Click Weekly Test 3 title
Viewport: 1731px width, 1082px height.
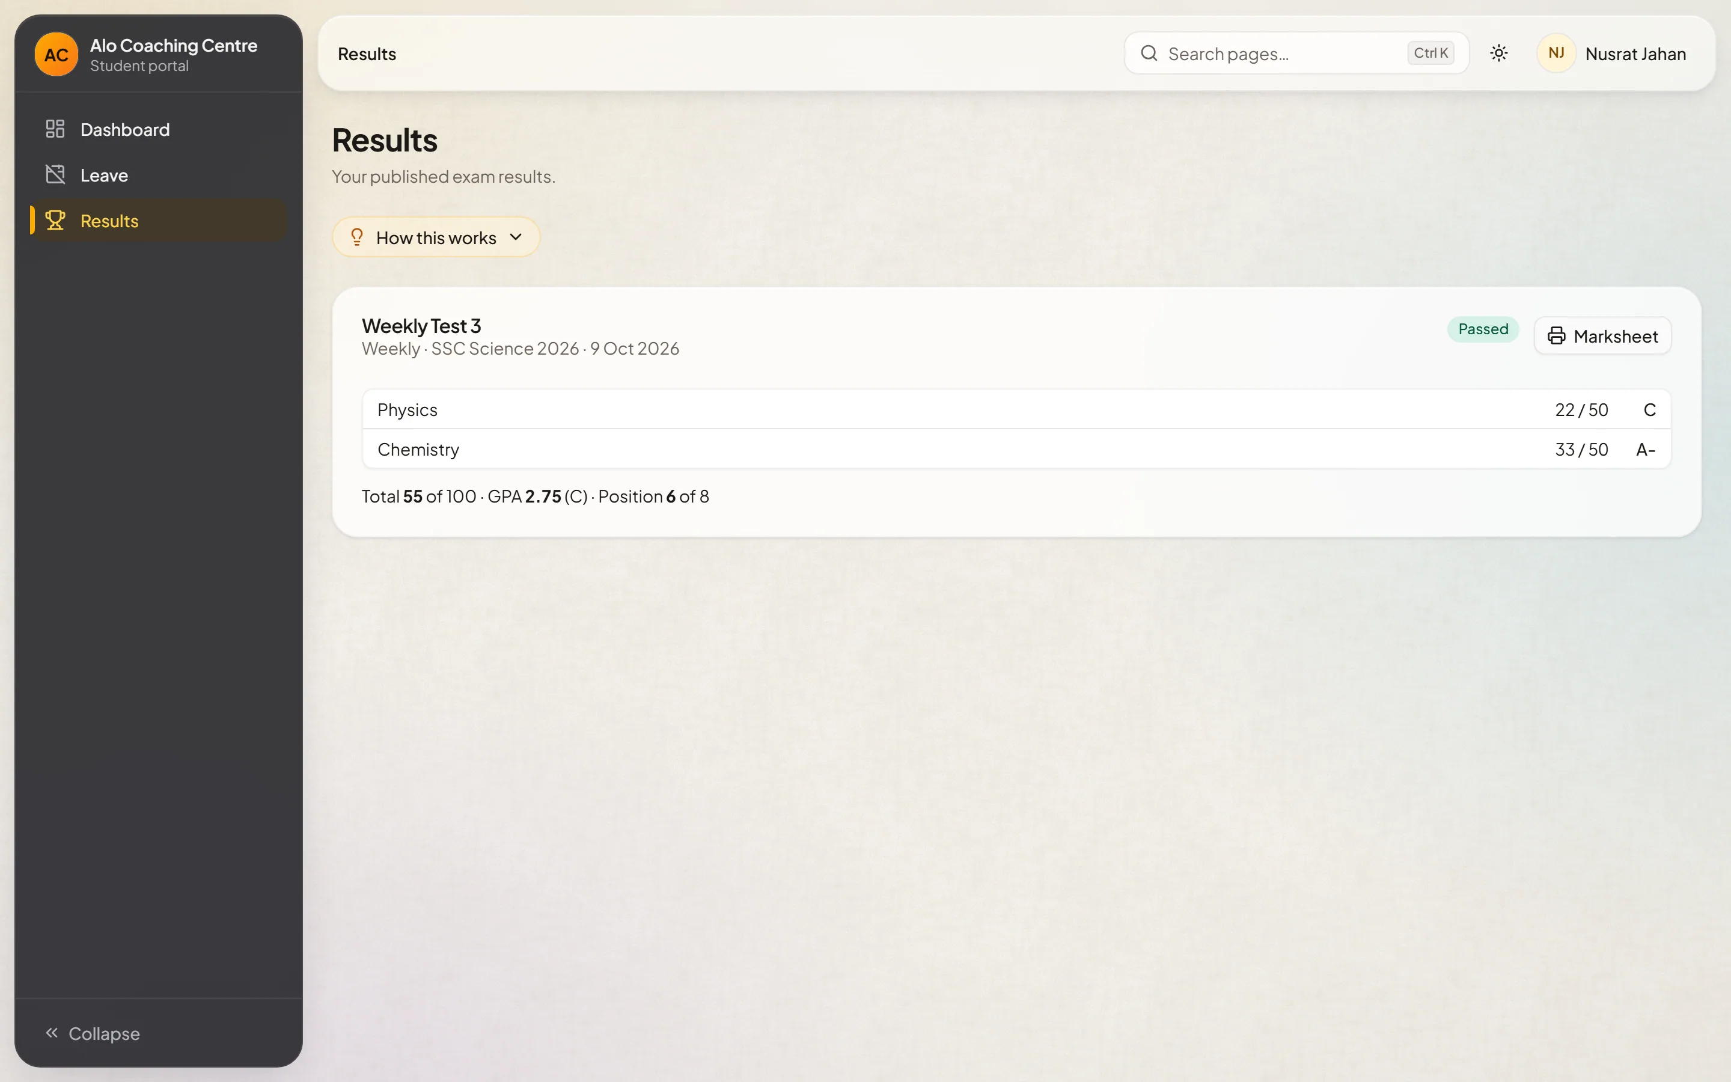pos(421,326)
